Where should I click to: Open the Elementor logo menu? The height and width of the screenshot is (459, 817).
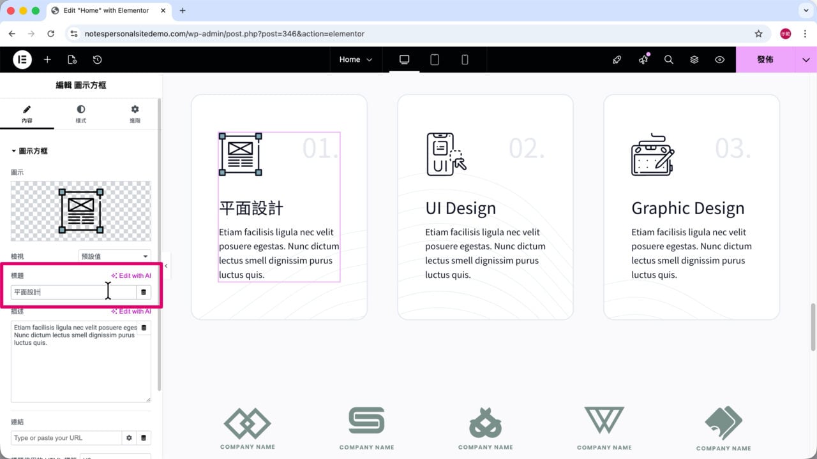[x=22, y=59]
